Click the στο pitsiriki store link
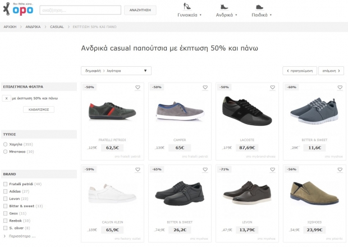This screenshot has width=348, height=247. point(334,239)
